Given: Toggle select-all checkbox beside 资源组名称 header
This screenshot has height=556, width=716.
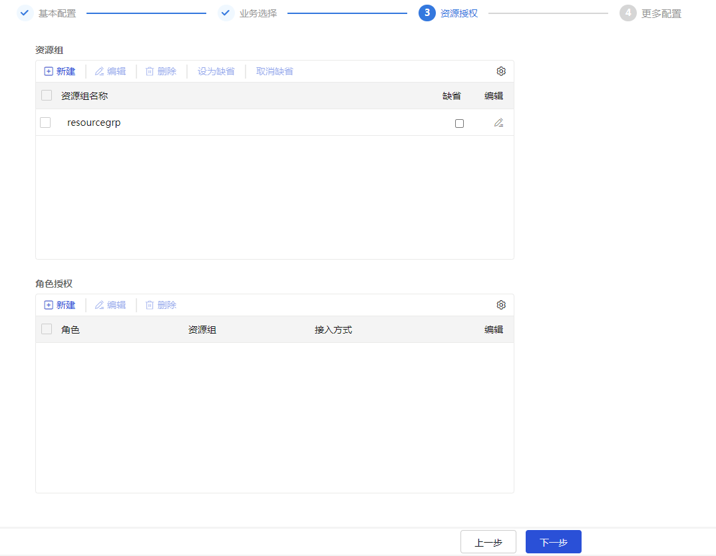Looking at the screenshot, I should pyautogui.click(x=47, y=95).
